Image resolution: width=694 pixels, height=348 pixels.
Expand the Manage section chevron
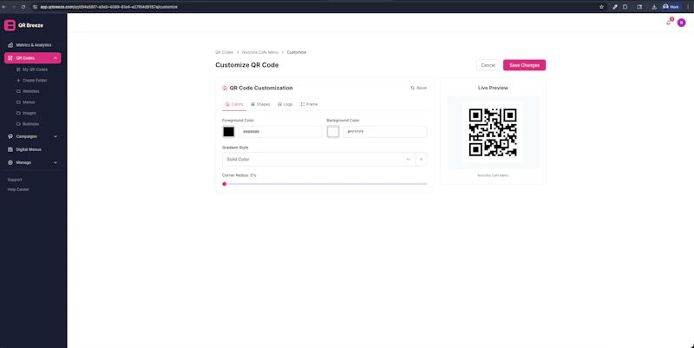tap(56, 162)
